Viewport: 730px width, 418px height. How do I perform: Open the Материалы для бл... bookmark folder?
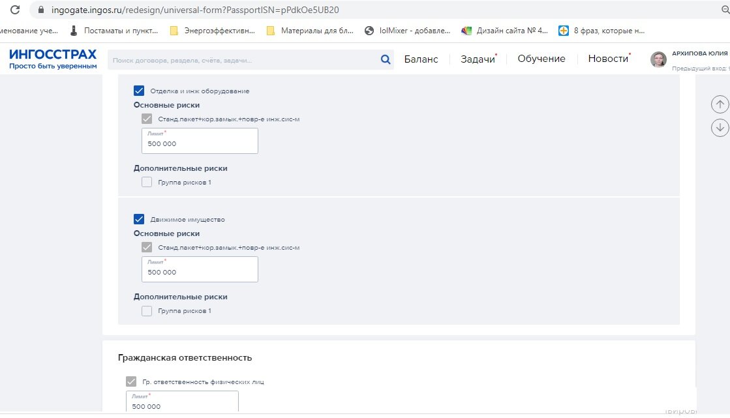coord(310,31)
